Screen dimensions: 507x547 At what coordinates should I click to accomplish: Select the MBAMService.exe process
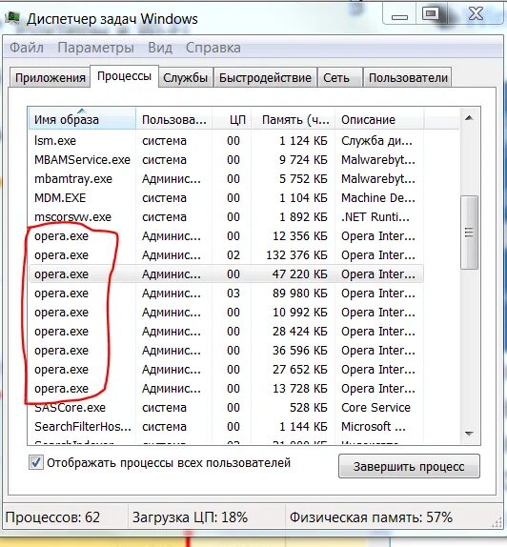coord(226,160)
